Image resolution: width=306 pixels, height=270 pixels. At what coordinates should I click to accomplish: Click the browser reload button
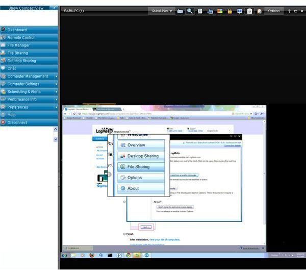(74, 114)
